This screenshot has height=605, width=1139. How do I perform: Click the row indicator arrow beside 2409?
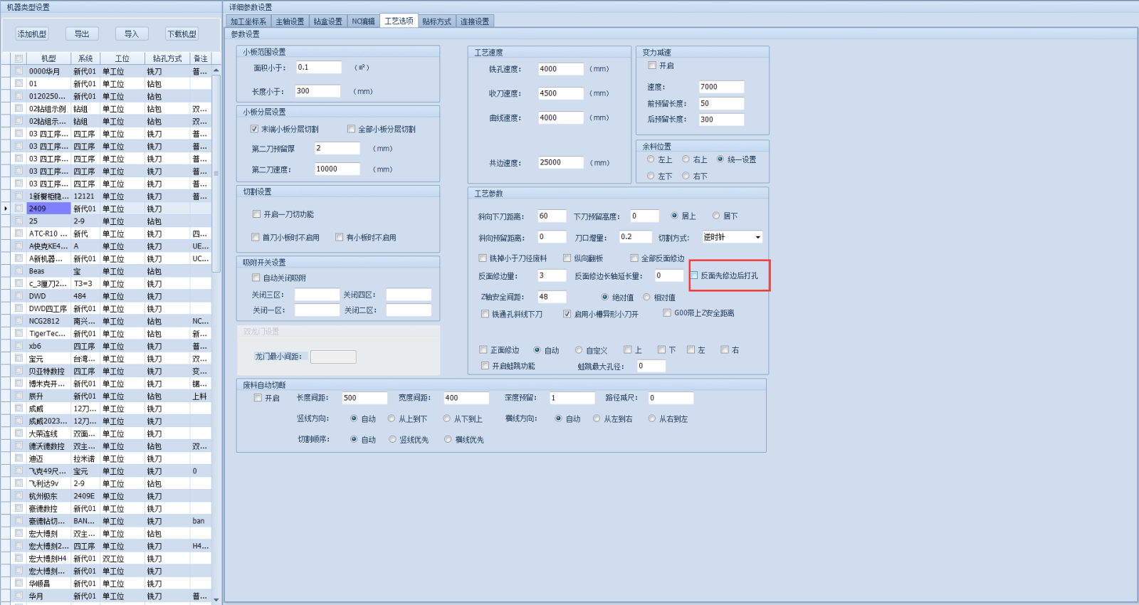click(6, 209)
